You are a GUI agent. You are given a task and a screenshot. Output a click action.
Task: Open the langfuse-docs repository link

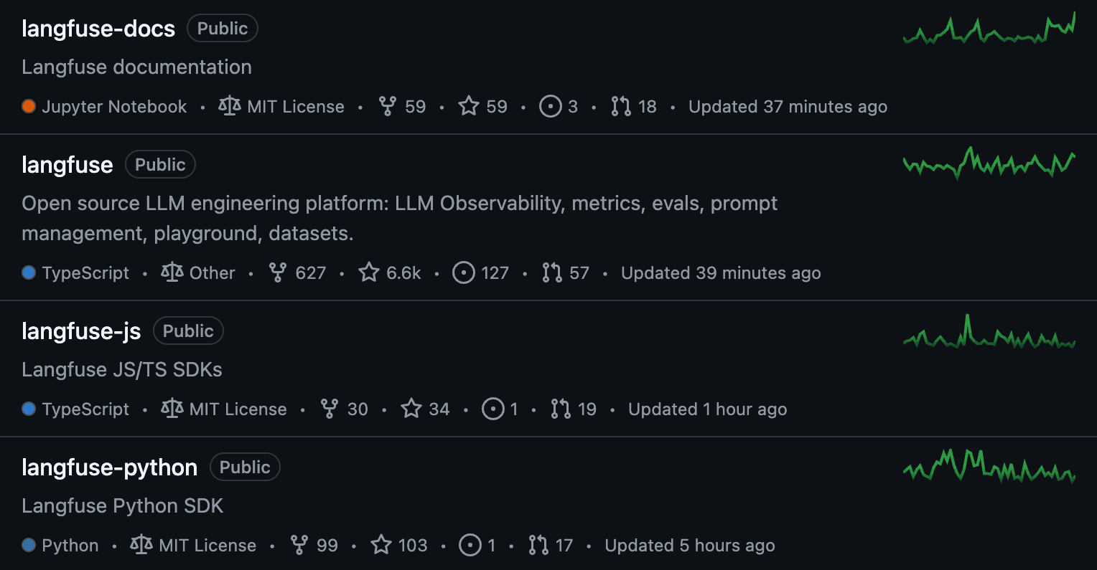click(98, 29)
